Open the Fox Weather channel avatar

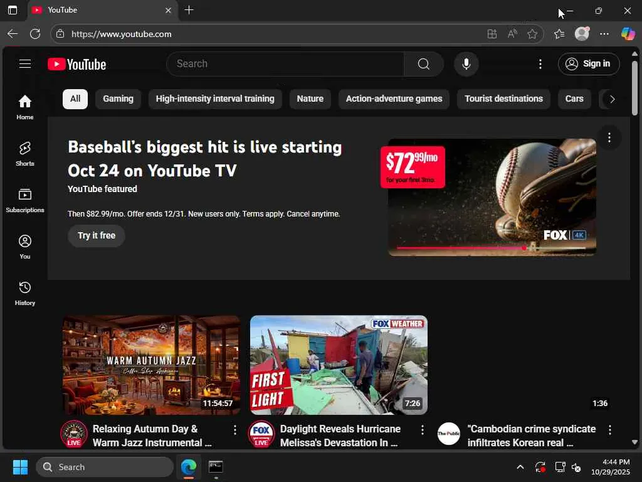point(261,434)
